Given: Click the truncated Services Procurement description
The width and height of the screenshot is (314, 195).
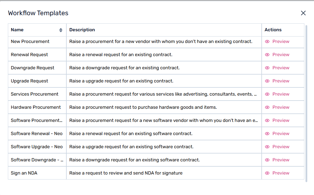Looking at the screenshot, I should click(x=163, y=94).
